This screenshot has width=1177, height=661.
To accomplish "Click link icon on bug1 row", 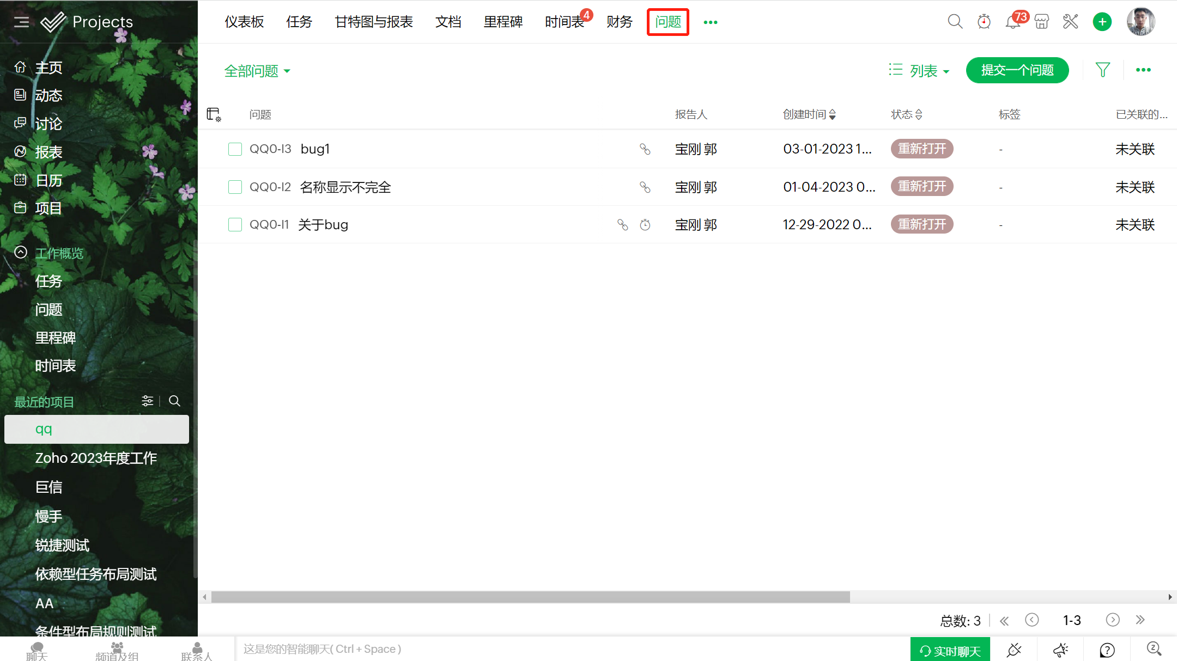I will point(645,149).
